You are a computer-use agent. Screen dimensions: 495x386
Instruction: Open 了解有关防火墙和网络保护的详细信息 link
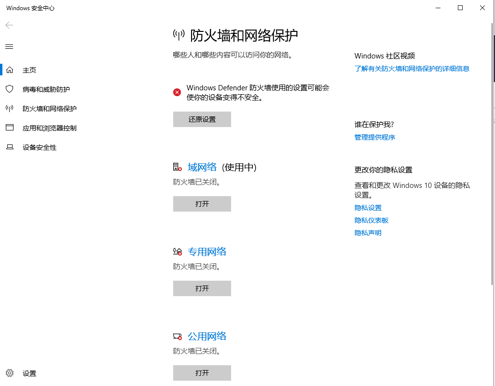coord(412,69)
